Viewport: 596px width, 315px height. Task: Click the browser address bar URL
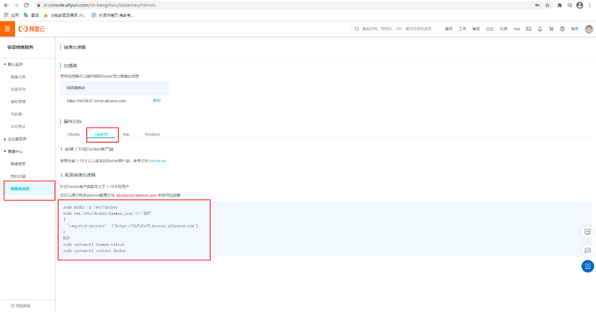click(x=100, y=5)
